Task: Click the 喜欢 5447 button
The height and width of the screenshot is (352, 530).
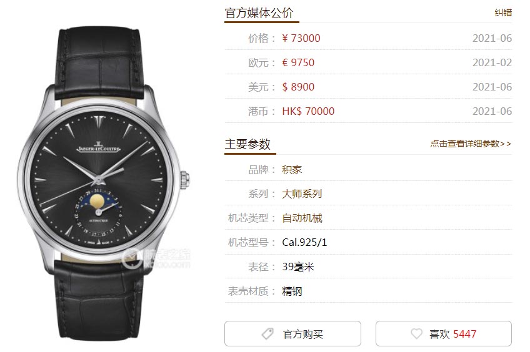Action: click(444, 333)
